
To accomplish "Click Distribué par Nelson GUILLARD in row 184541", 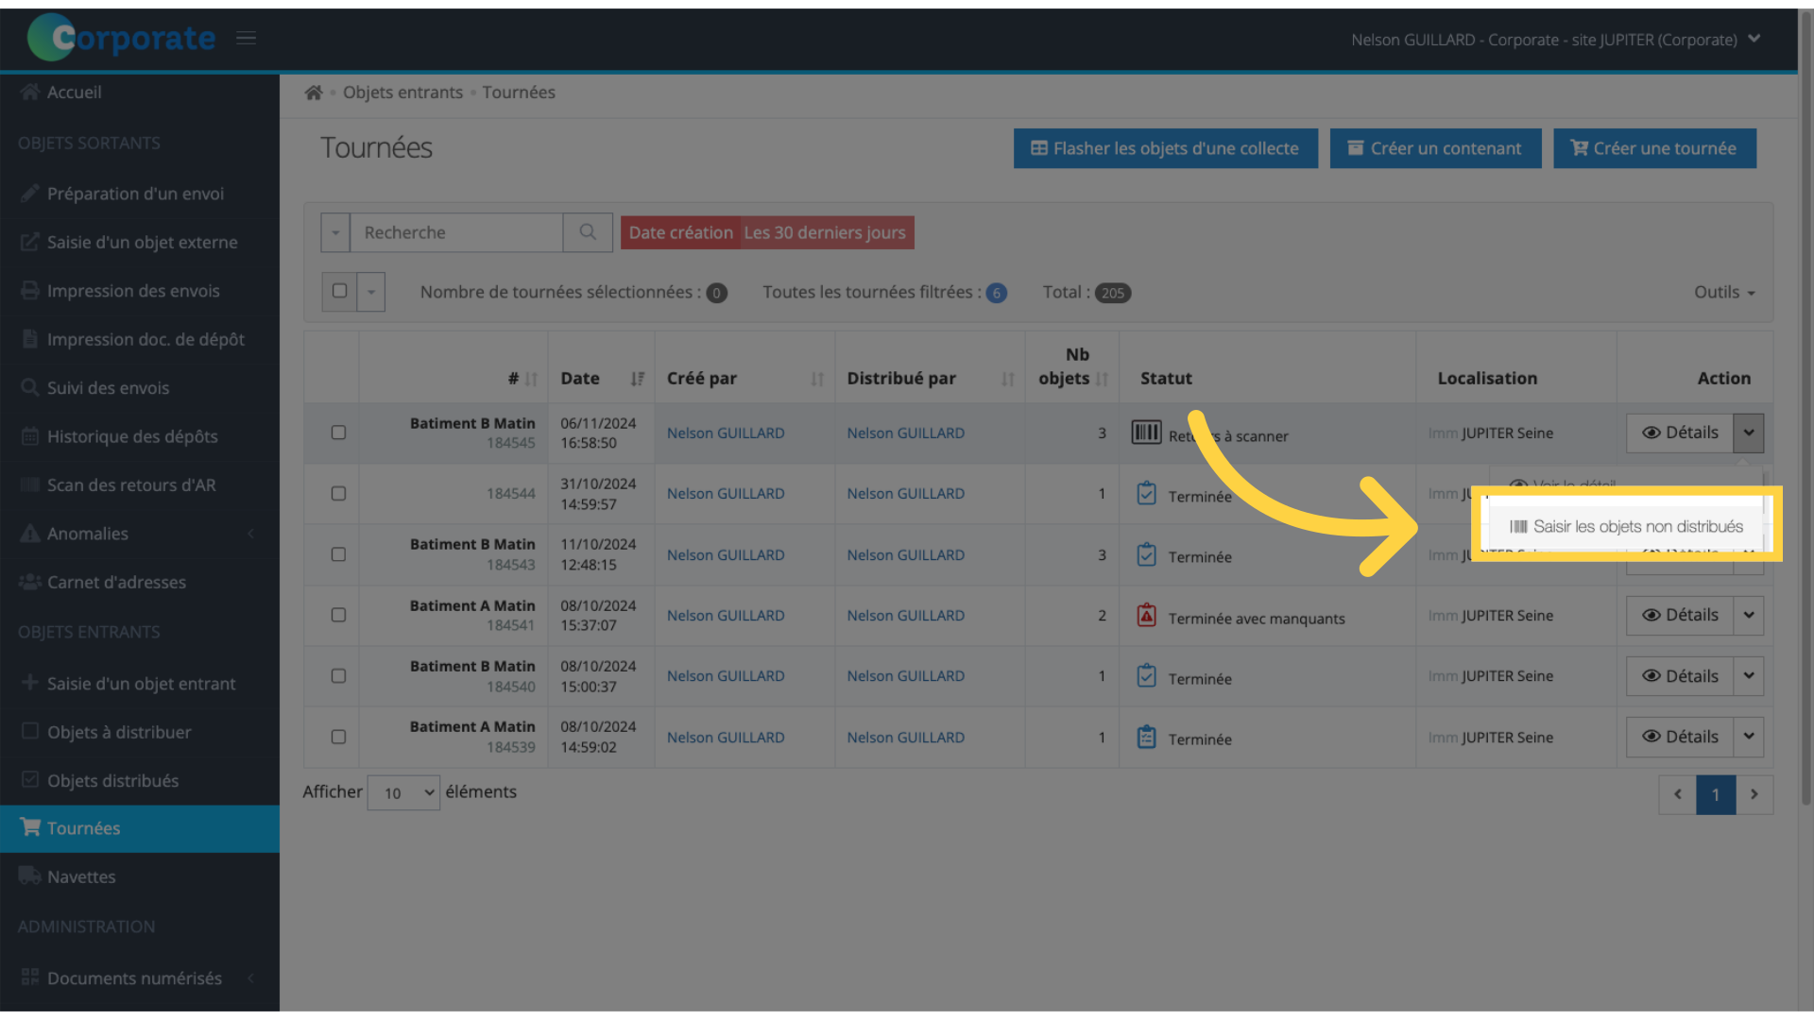I will [905, 616].
